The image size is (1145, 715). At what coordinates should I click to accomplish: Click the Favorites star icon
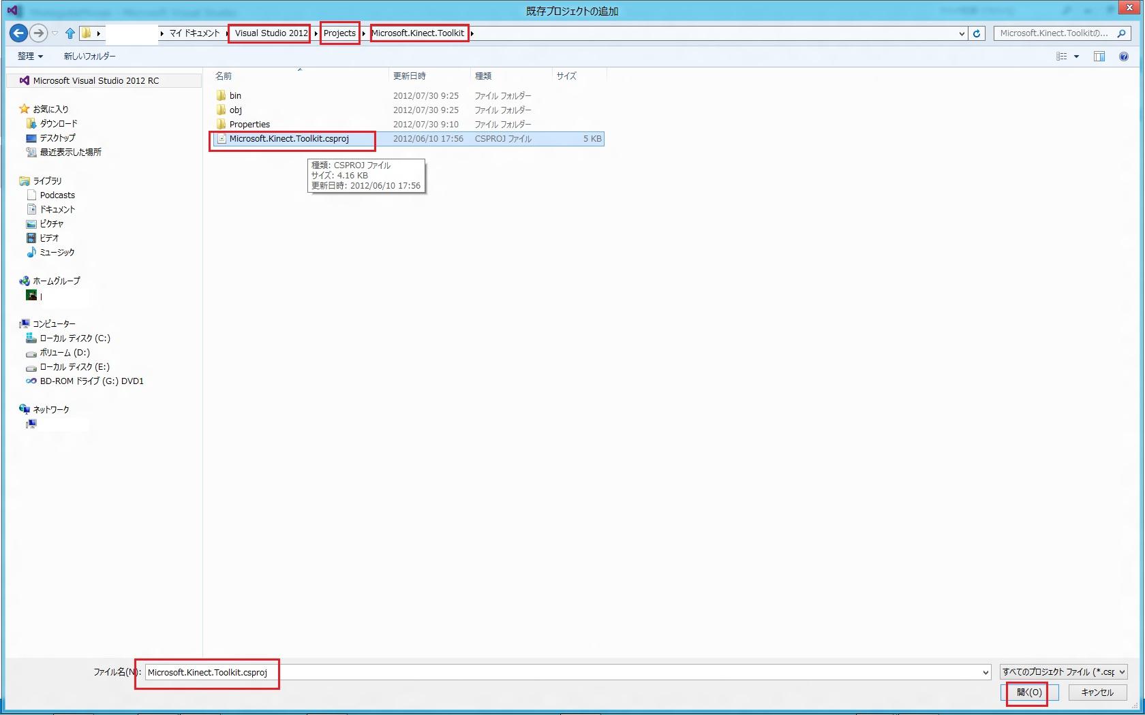point(25,109)
